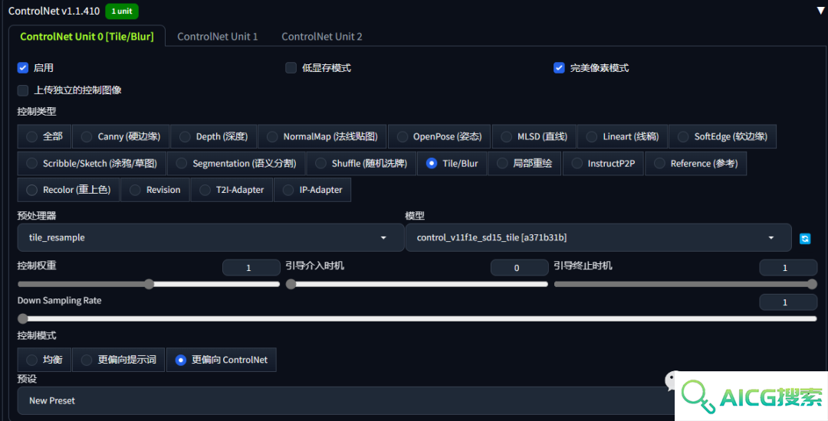Image resolution: width=828 pixels, height=421 pixels.
Task: Click the 控制权重 value field
Action: coord(251,268)
